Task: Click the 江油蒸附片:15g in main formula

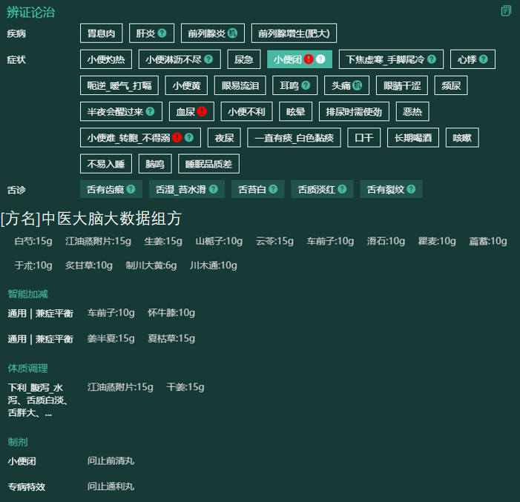Action: 98,241
